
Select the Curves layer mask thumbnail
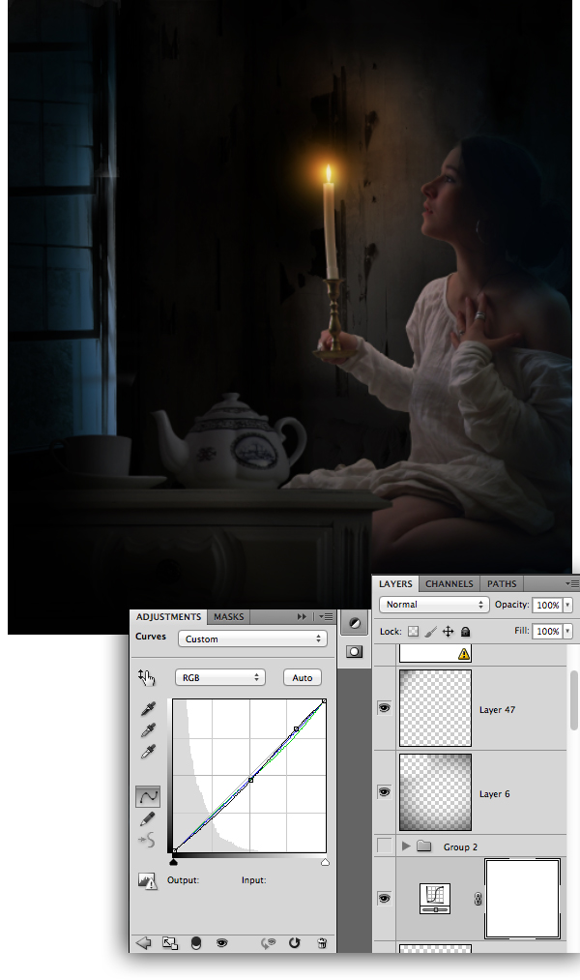[x=523, y=899]
